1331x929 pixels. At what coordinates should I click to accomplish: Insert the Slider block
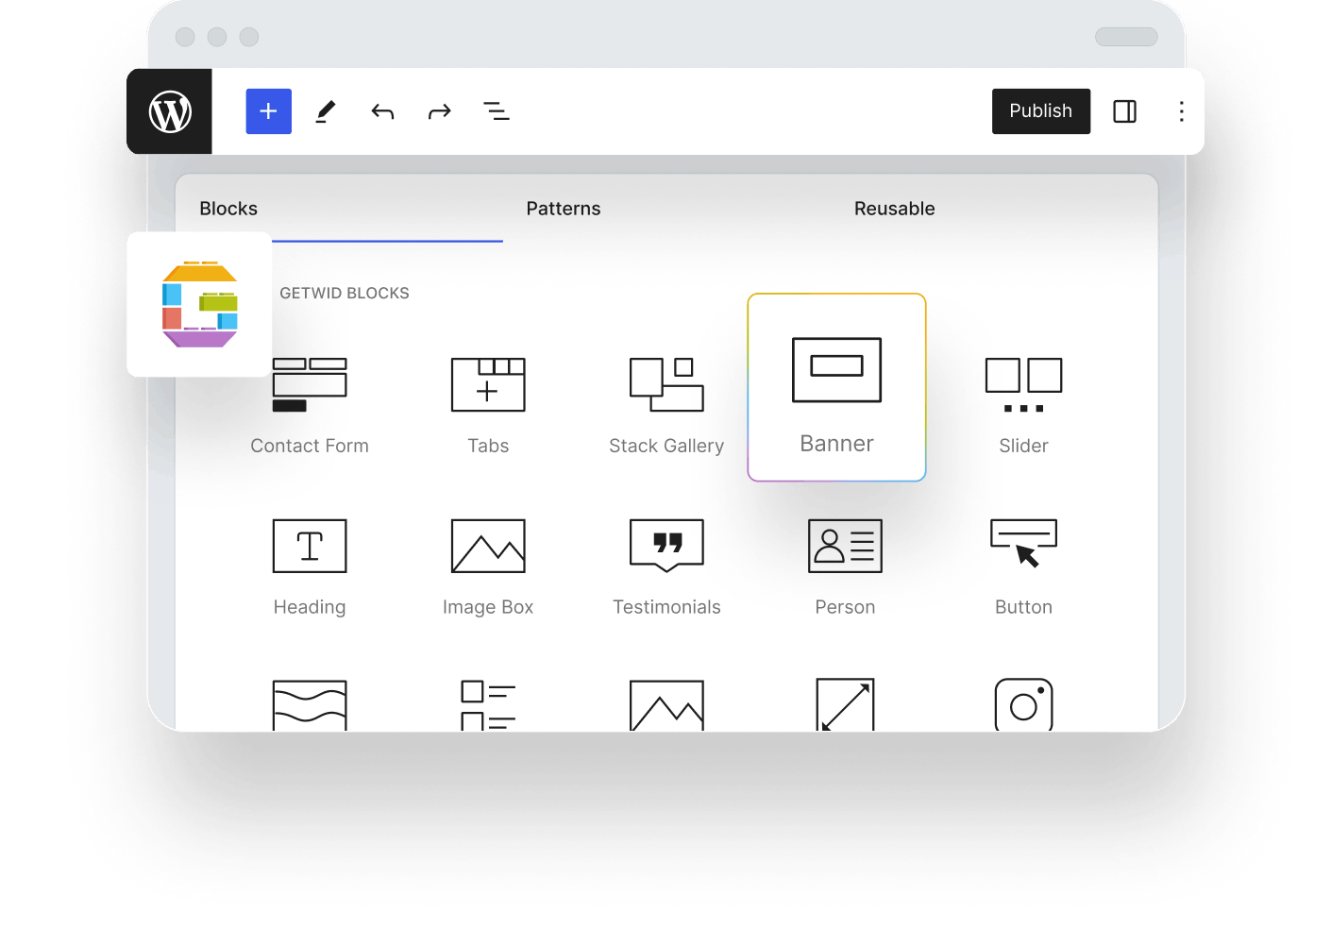pyautogui.click(x=1023, y=404)
